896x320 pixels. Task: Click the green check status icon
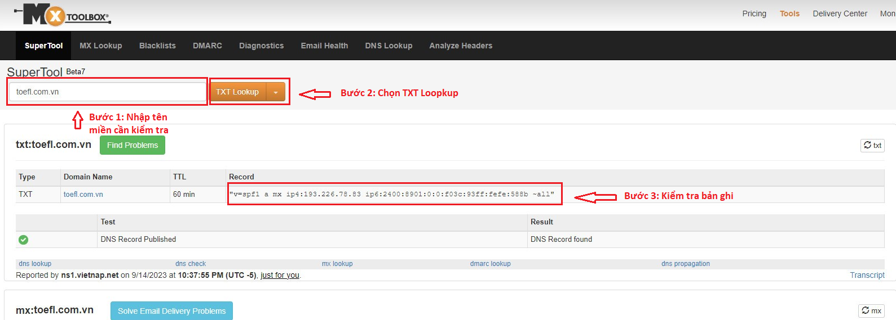click(23, 240)
